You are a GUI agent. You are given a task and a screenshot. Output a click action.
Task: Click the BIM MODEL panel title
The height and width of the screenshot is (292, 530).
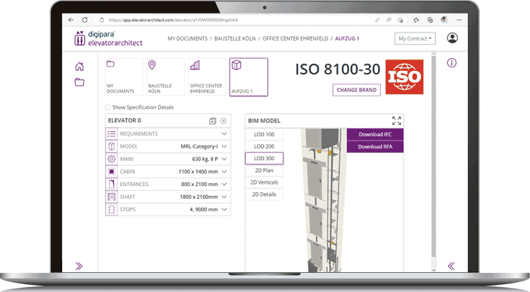tap(264, 121)
